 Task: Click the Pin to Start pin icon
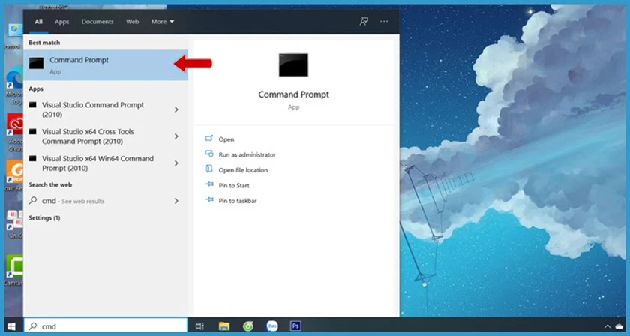pyautogui.click(x=209, y=184)
